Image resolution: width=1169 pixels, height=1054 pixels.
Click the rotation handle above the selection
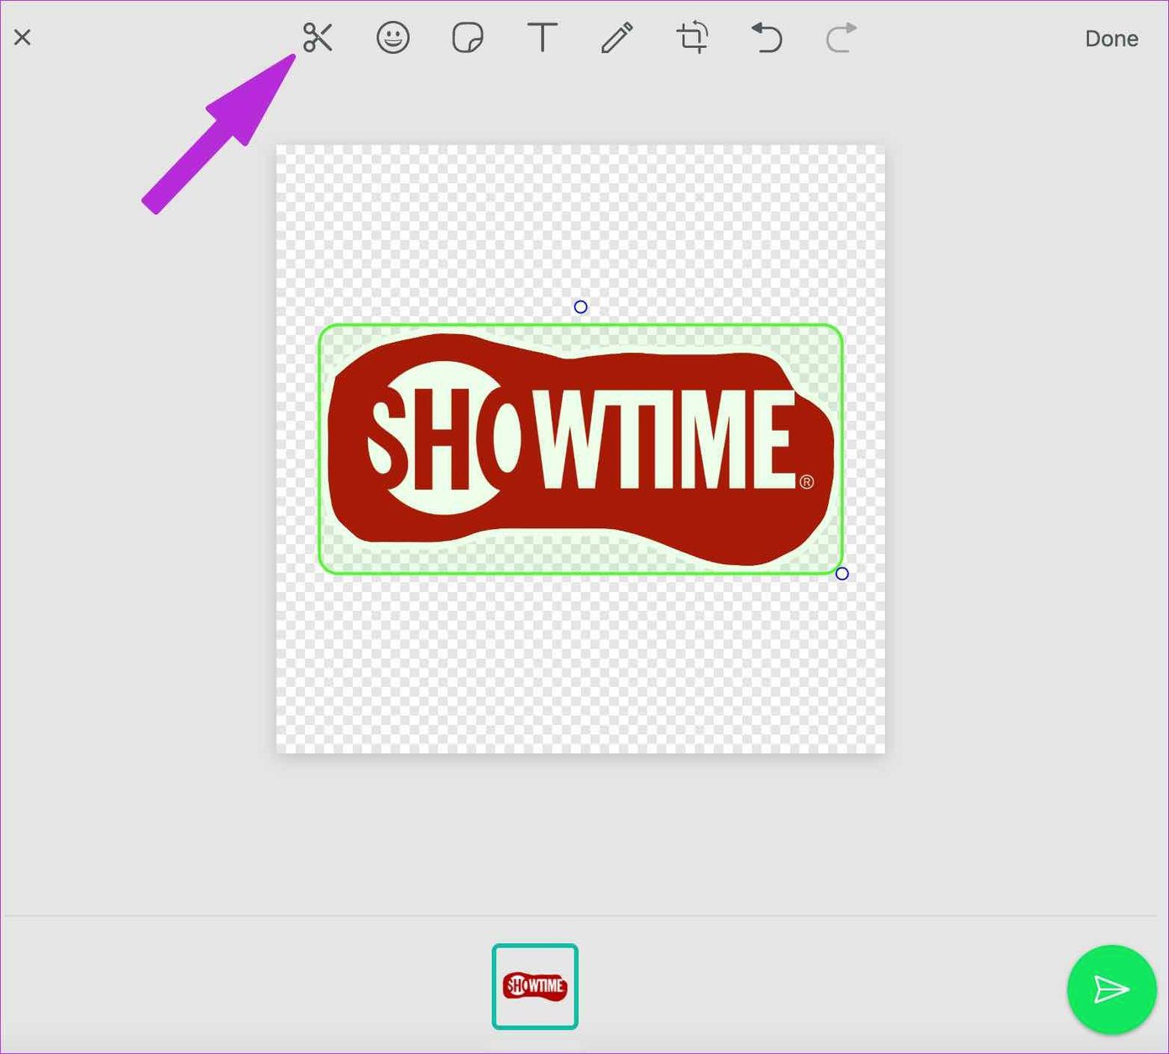click(580, 307)
